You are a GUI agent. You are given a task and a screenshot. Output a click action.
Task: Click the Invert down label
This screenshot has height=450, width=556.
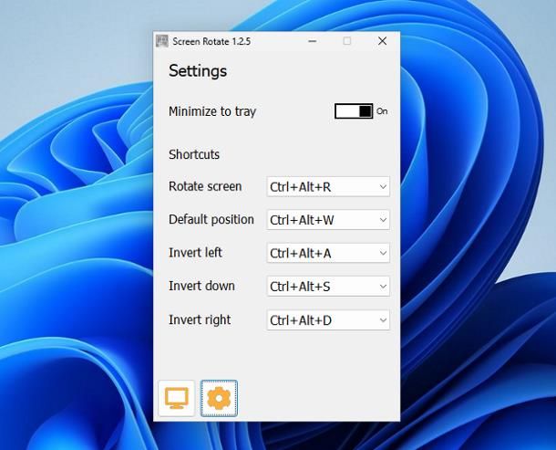201,286
